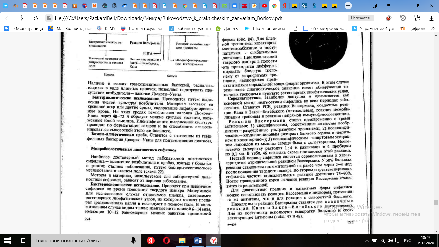Switch to the YouTube tab
Screen dimensions: 439x247
pos(264,5)
